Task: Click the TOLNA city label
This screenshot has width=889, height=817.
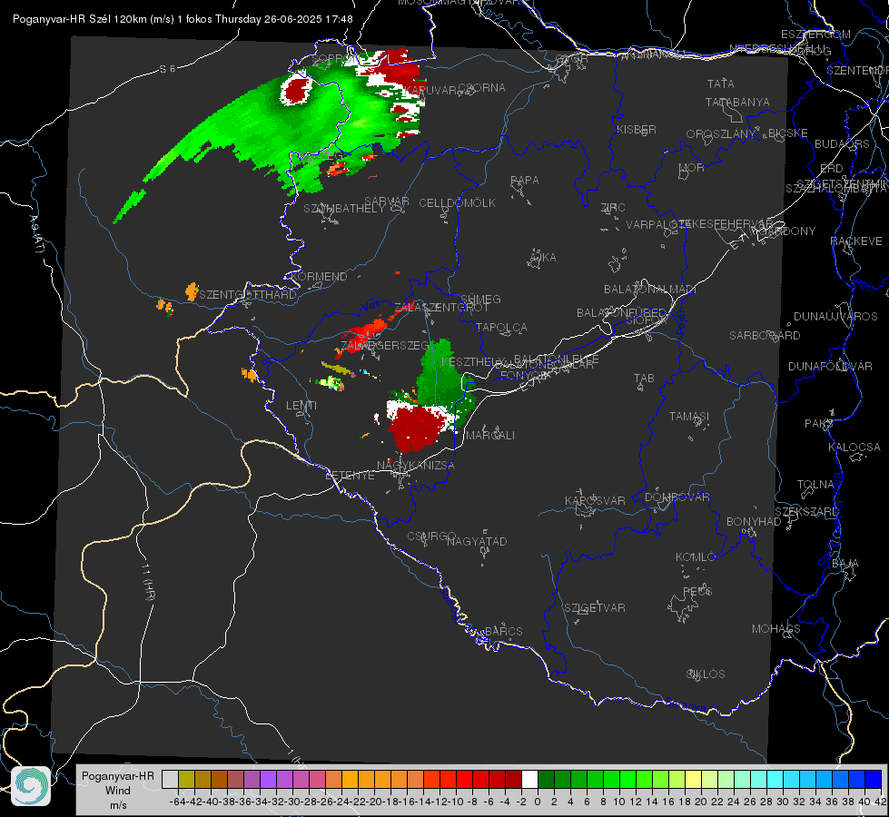Action: 815,485
